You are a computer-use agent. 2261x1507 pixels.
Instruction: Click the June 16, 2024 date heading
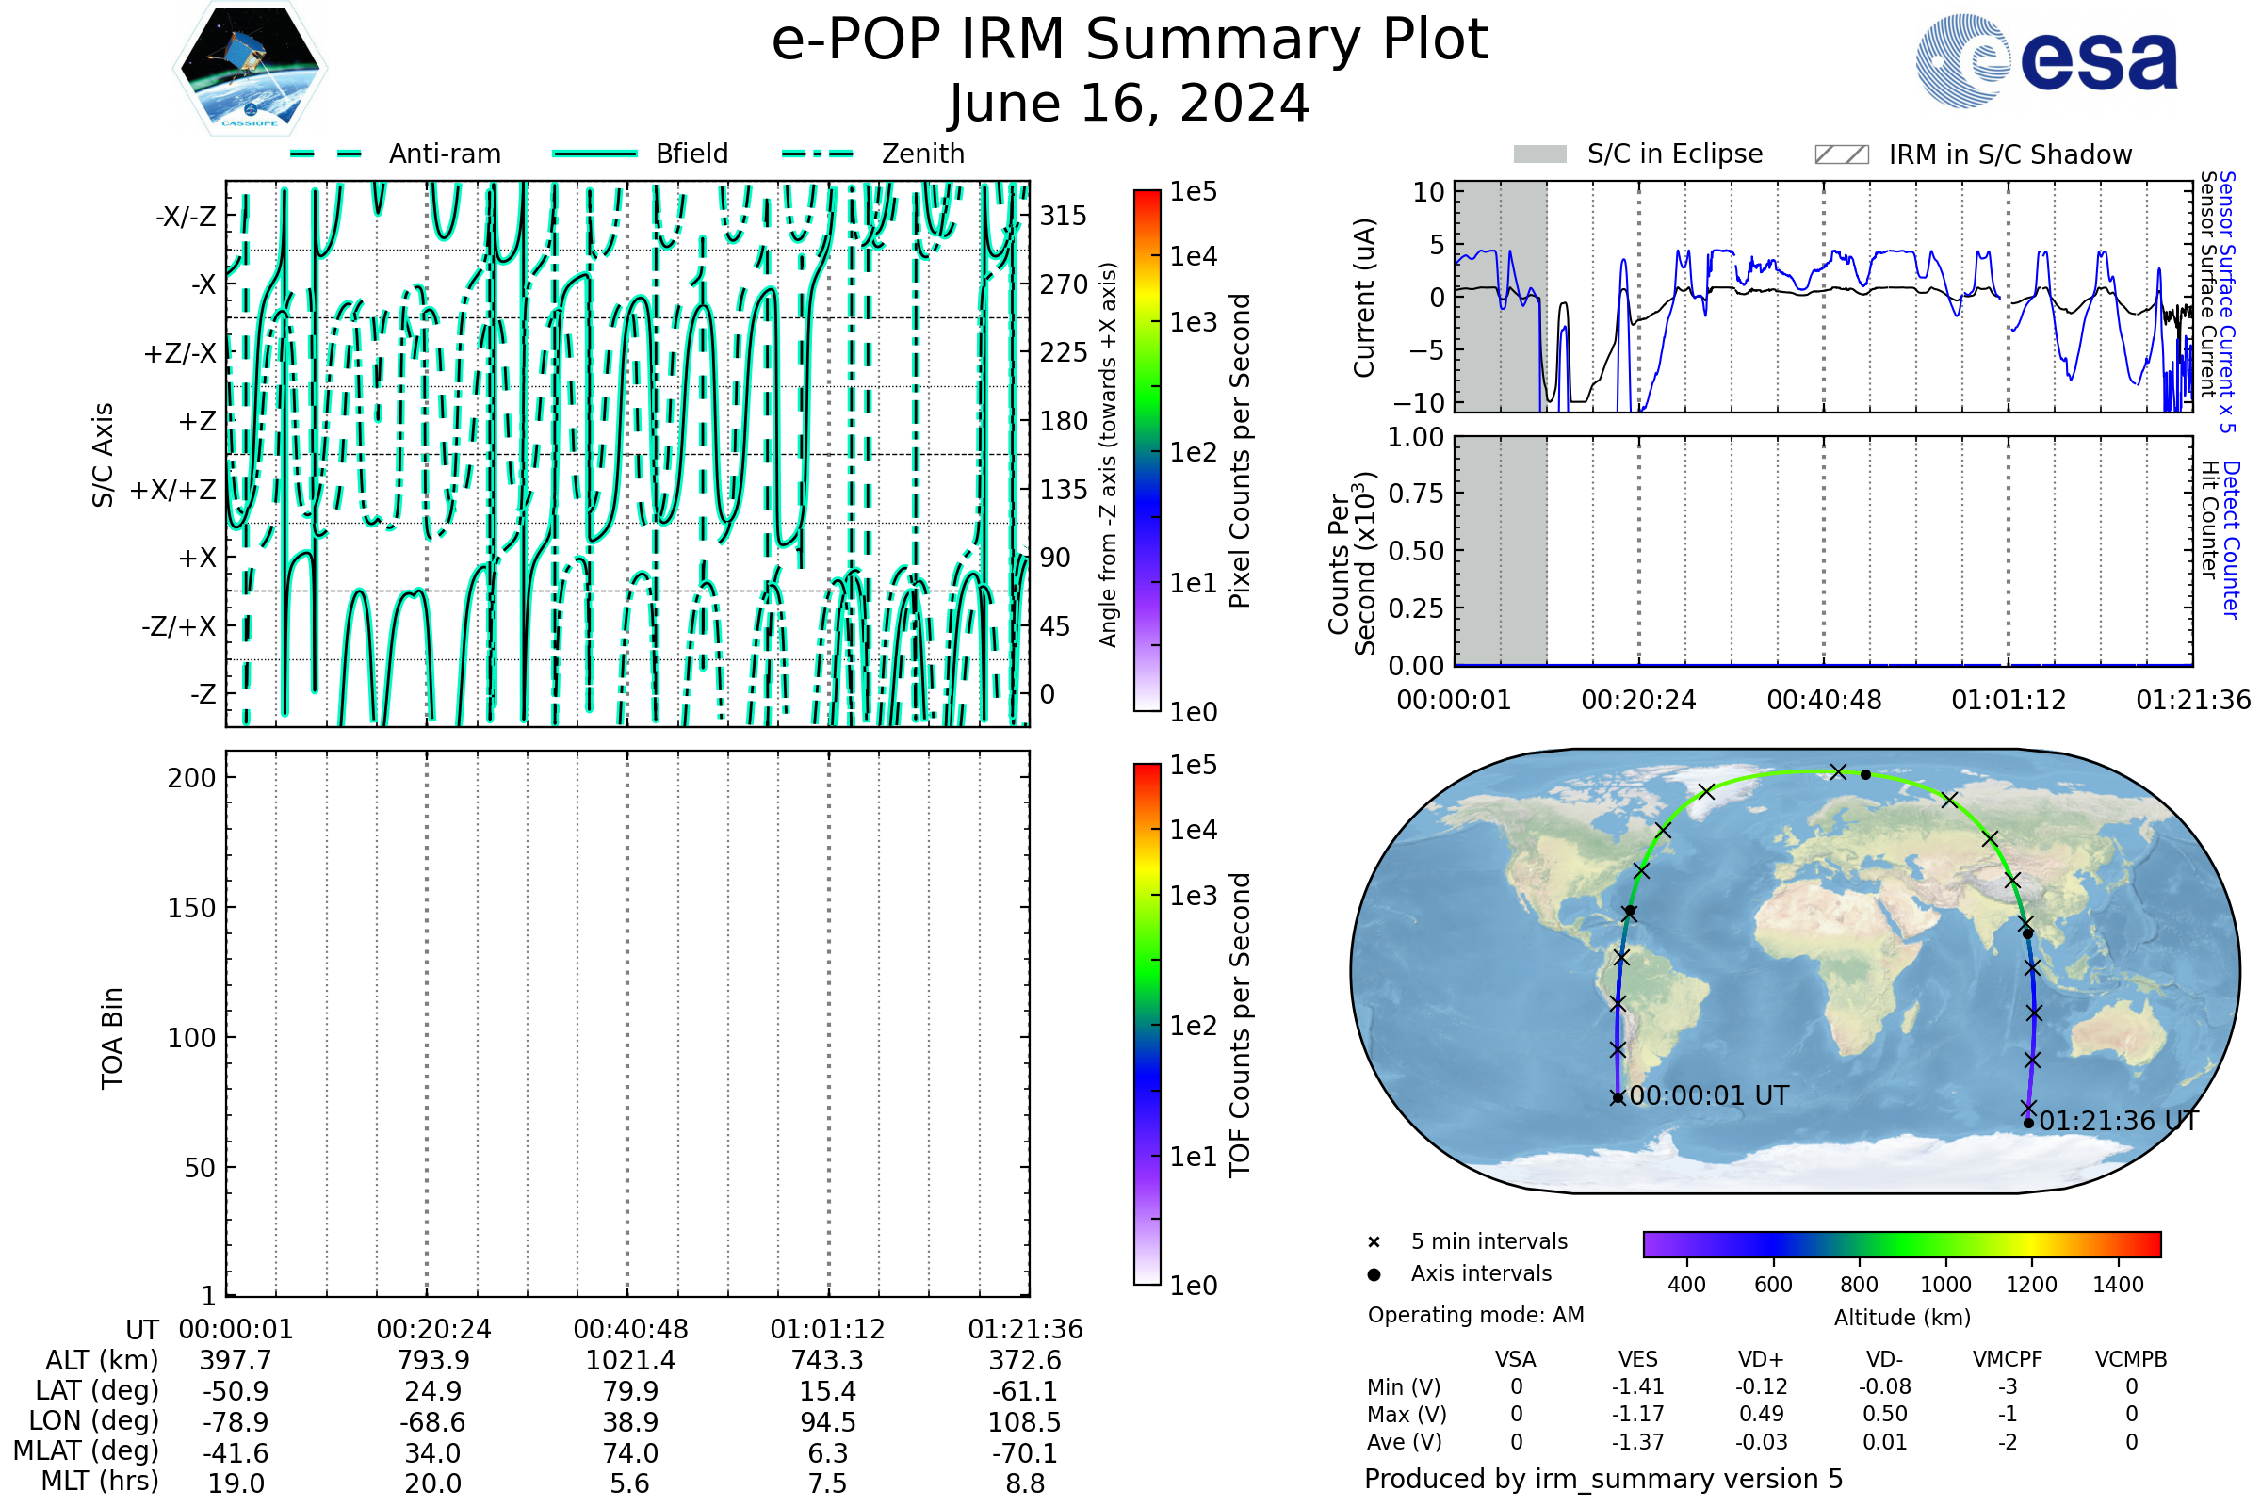(1130, 104)
